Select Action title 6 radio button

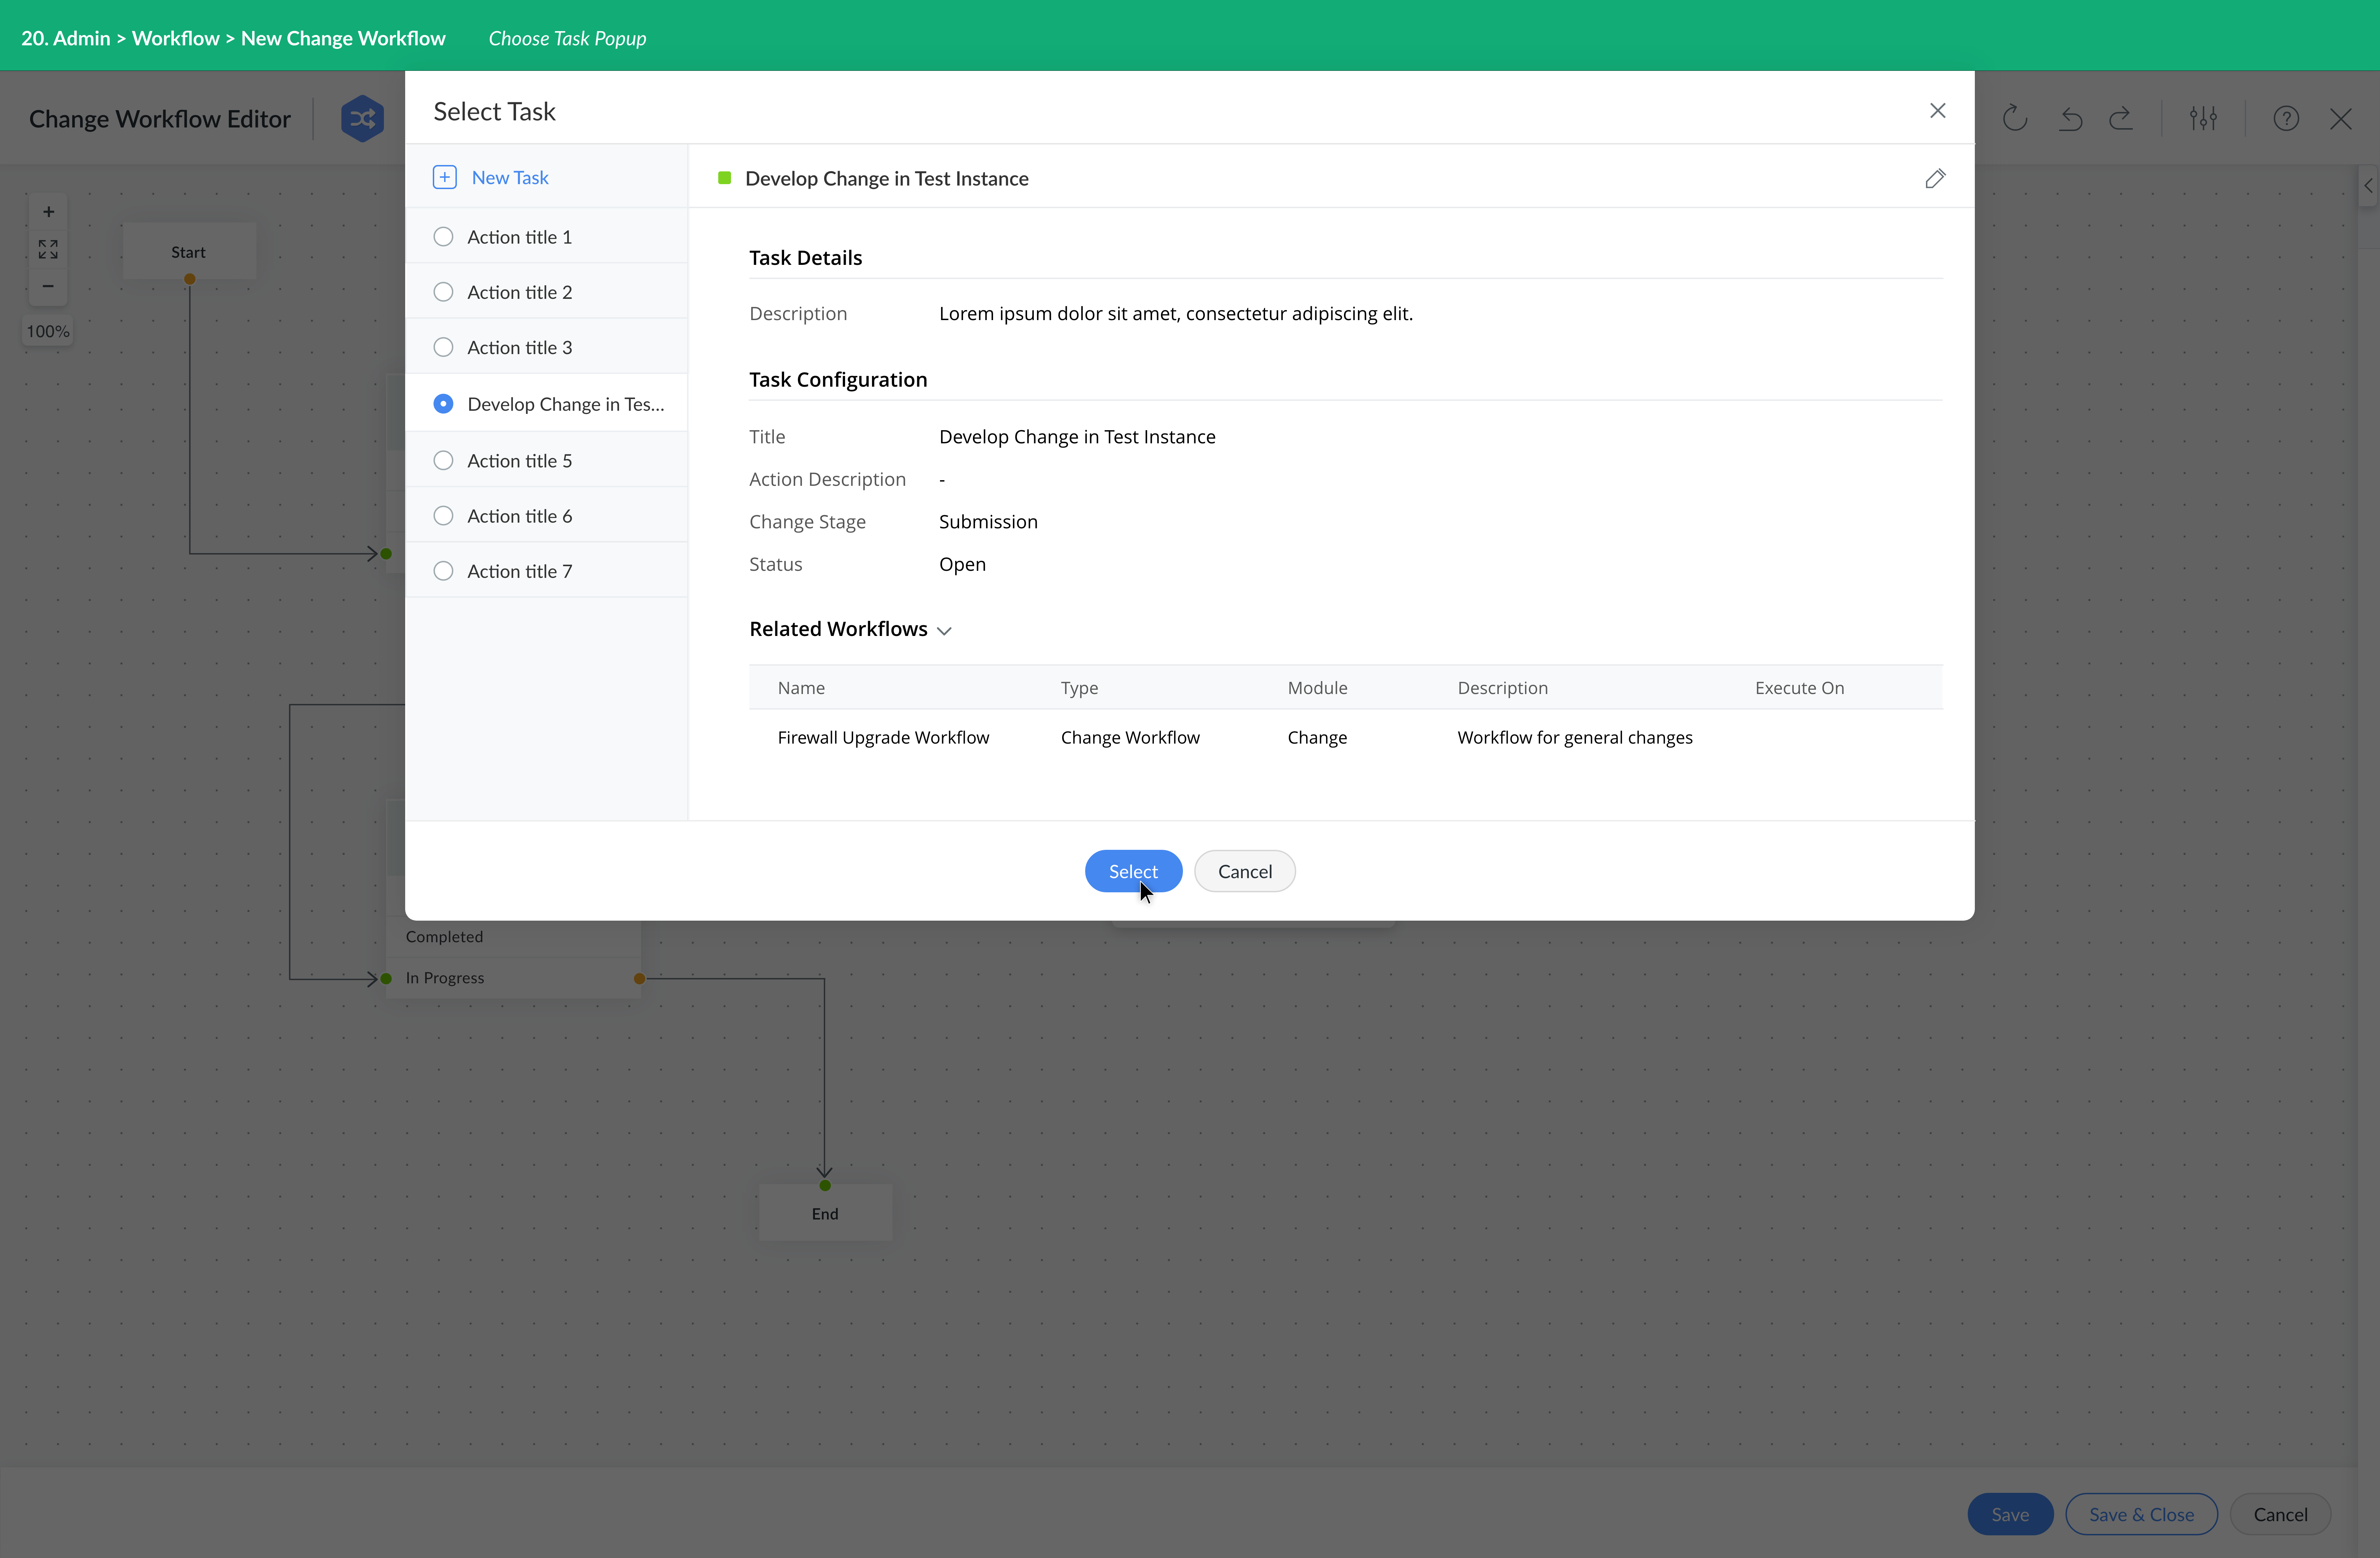(x=443, y=516)
